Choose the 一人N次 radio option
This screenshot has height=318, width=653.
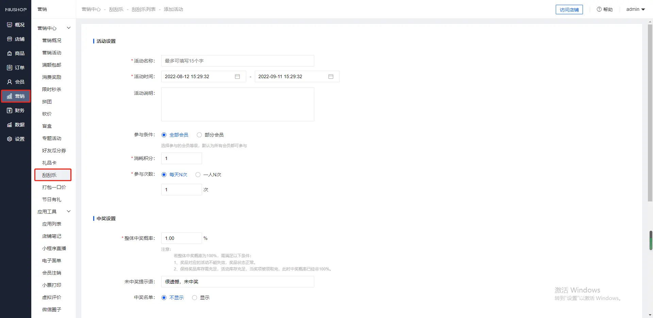198,175
